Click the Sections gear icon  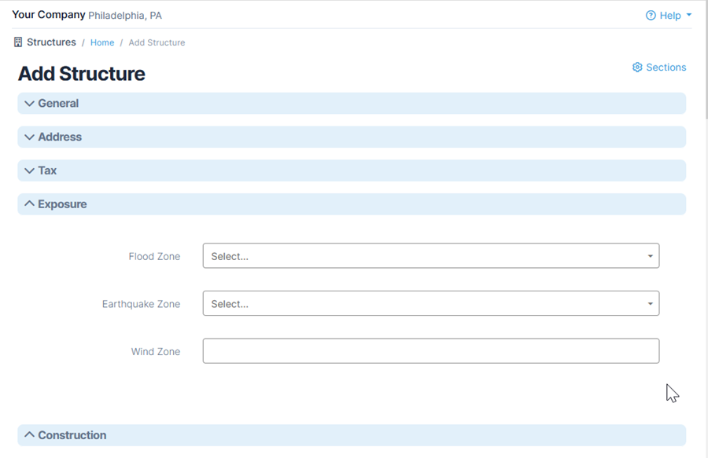point(637,68)
